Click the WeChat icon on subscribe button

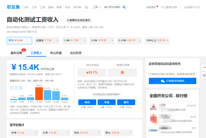[x=163, y=81]
